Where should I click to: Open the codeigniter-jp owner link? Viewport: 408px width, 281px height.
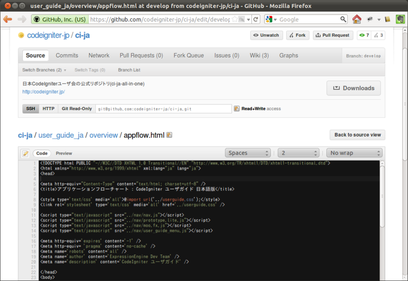click(48, 35)
